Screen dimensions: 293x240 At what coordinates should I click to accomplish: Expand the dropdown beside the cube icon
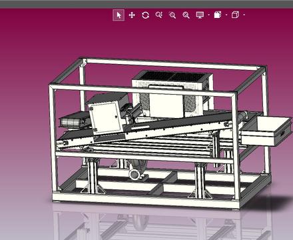[x=244, y=15]
